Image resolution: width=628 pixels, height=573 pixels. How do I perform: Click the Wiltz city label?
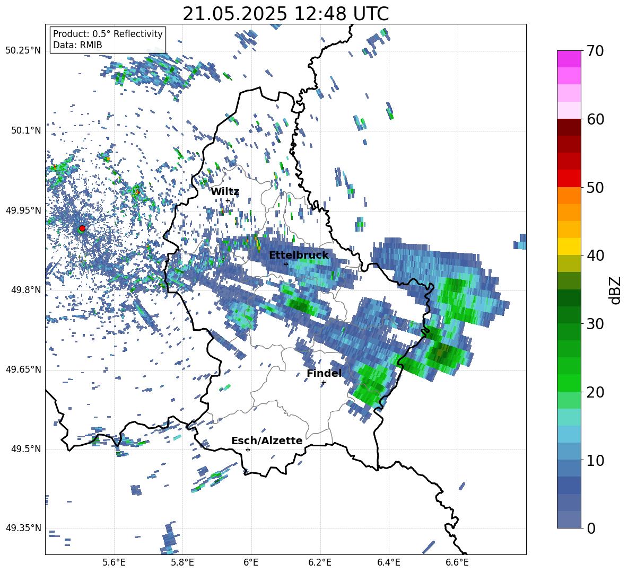(x=225, y=192)
